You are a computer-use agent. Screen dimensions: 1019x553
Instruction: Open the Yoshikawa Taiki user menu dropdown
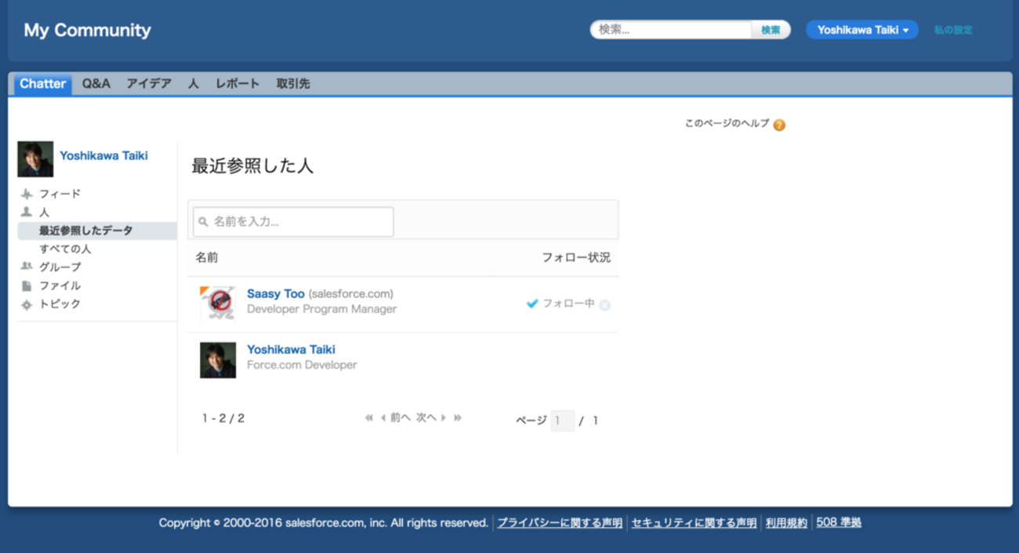pos(862,30)
